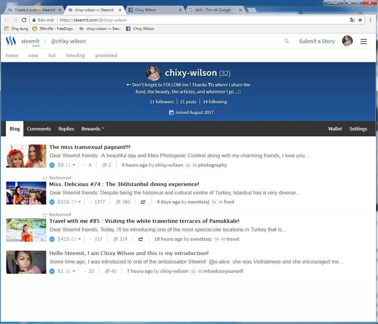378x324 pixels.
Task: Open the Apps grid bookmark icon
Action: pos(6,29)
